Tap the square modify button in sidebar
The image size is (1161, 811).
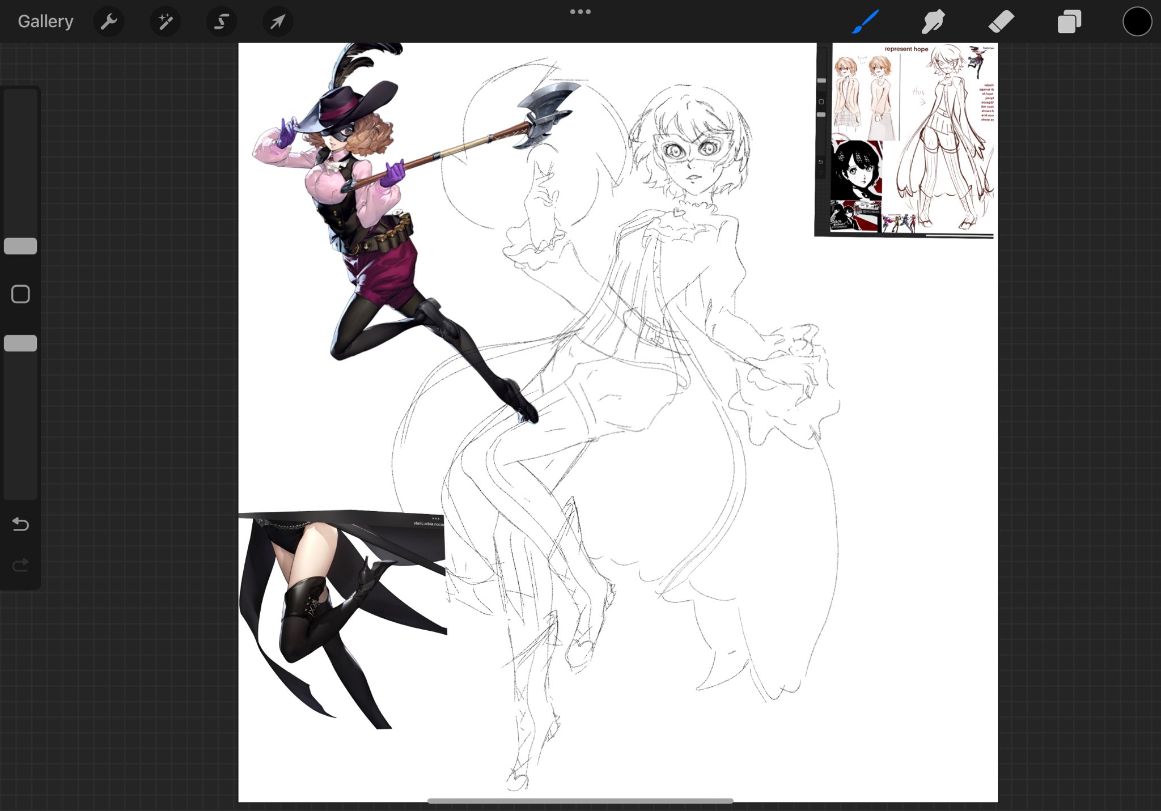click(20, 294)
